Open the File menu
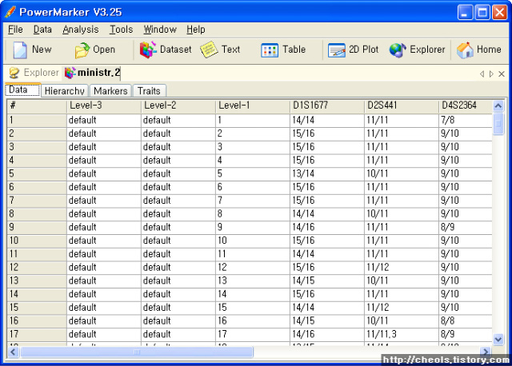 tap(15, 30)
